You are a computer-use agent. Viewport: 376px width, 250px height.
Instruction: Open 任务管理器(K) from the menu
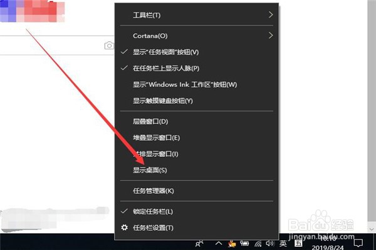coord(196,191)
